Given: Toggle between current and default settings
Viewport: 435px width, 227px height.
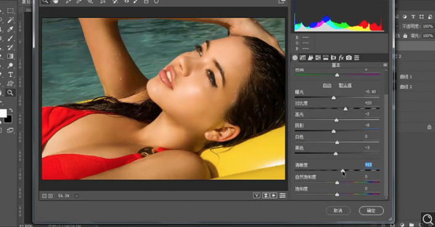Looking at the screenshot, I should click(x=283, y=196).
